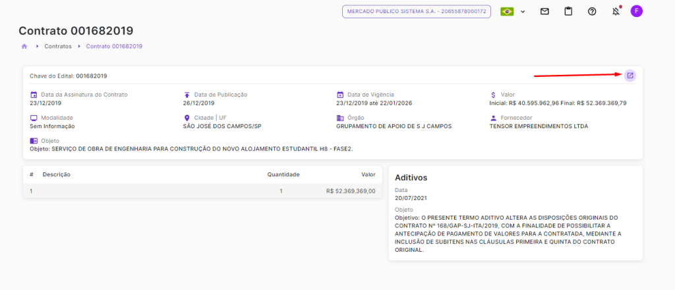Click the Fornecedor person icon
This screenshot has width=675, height=290.
[493, 118]
